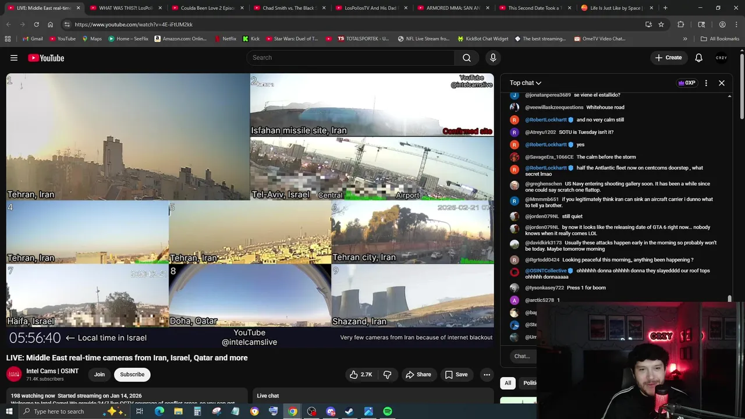Like the video with 2.7K likes
Image resolution: width=745 pixels, height=419 pixels.
click(361, 375)
